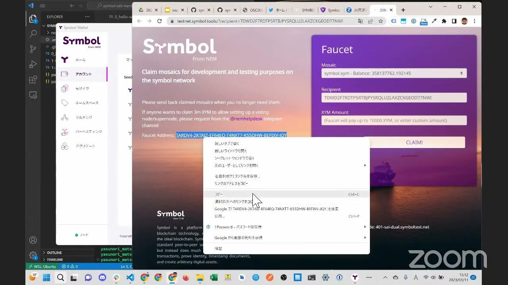
Task: Select アカウント in Symbol Wallet sidebar
Action: [x=82, y=74]
